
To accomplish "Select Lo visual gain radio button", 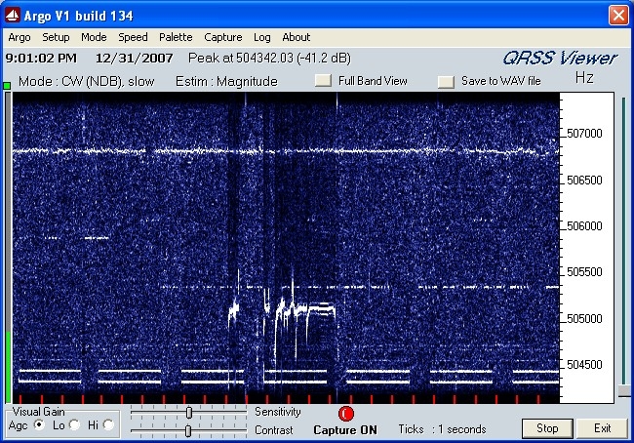I will coord(74,424).
